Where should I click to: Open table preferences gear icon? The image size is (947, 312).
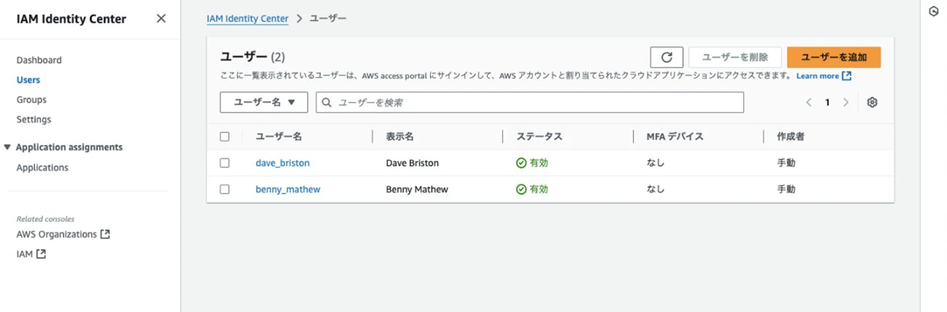tap(872, 103)
